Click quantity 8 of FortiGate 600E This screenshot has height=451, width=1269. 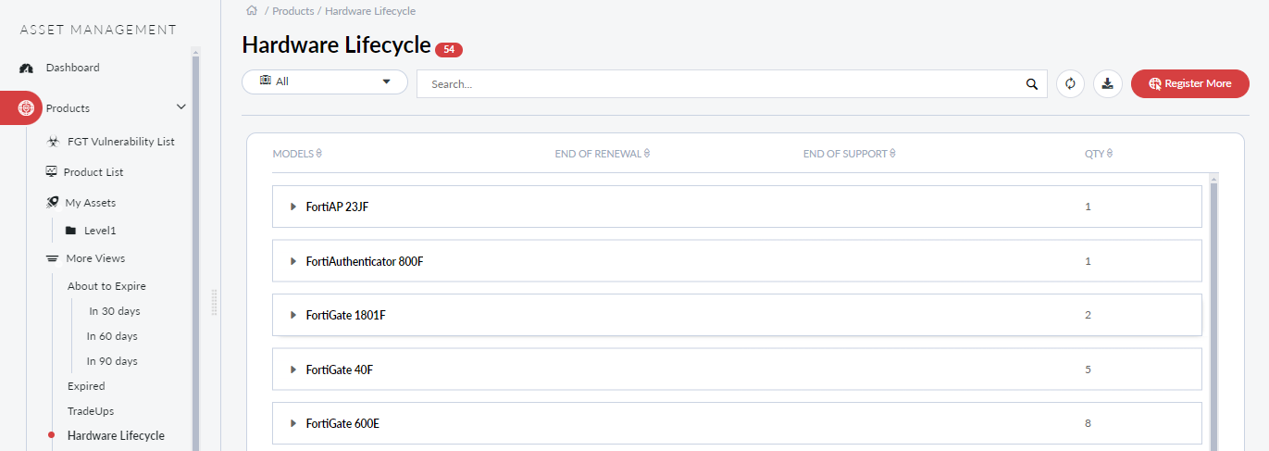1088,423
